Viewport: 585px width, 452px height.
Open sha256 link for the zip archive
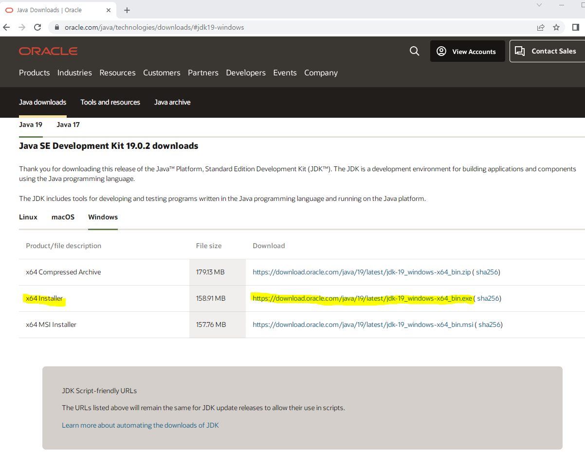pyautogui.click(x=487, y=272)
